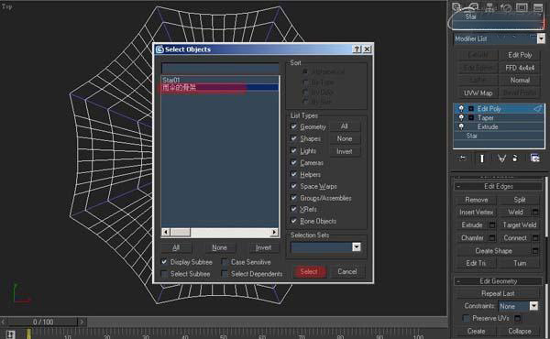Screen dimensions: 550x339
Task: Open the Constraints dropdown
Action: click(x=533, y=306)
